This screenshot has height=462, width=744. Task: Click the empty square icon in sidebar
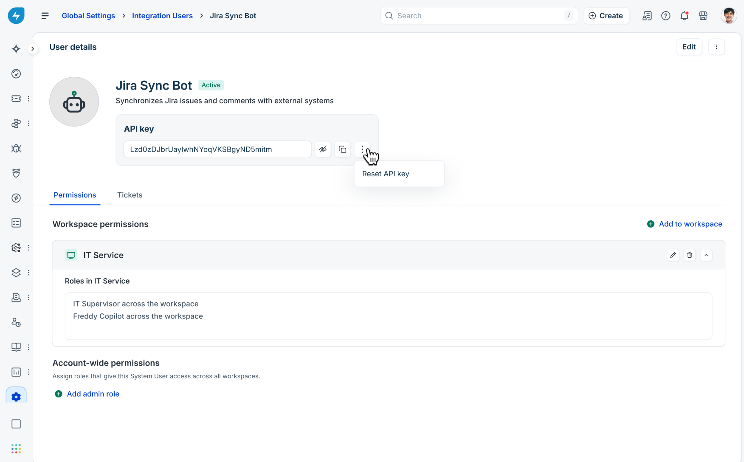click(x=16, y=424)
